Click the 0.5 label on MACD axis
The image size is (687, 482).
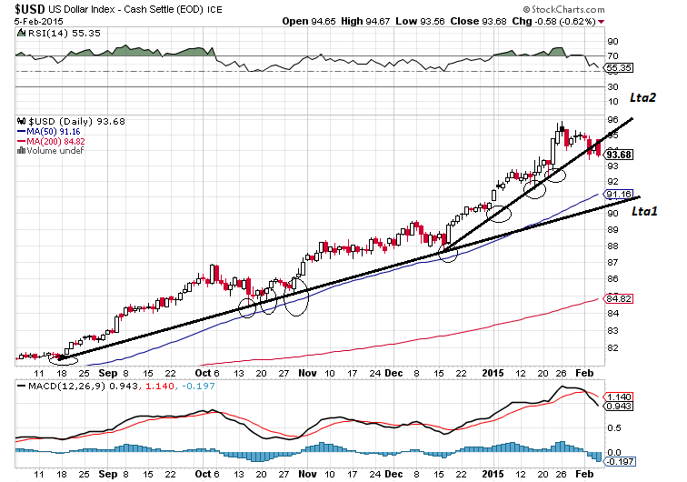[x=614, y=428]
